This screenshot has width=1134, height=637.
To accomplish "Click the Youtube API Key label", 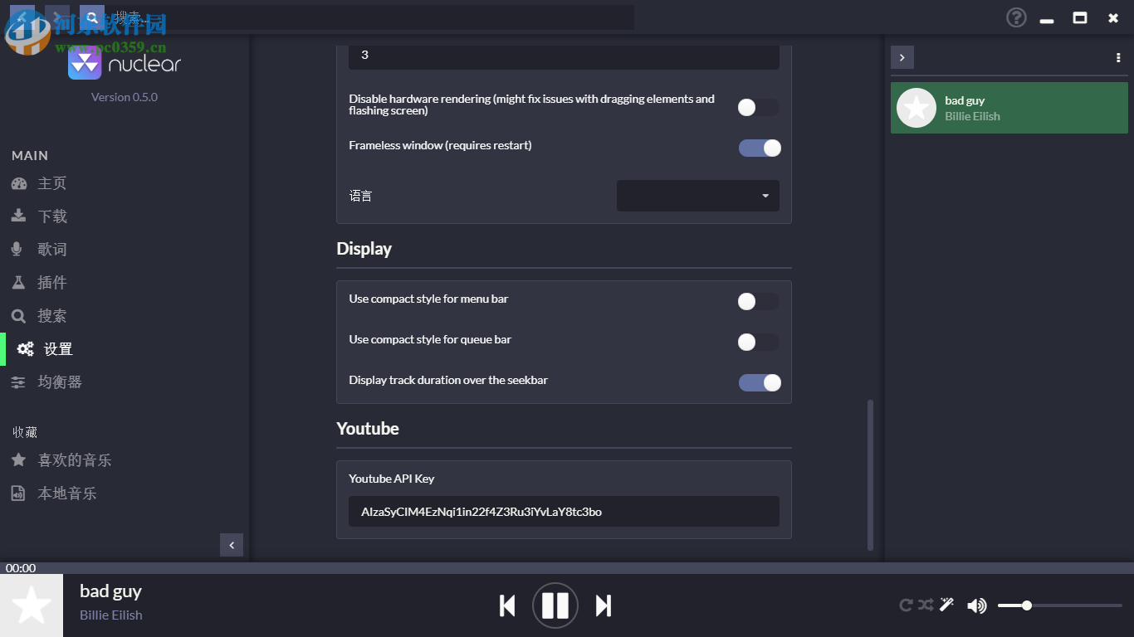I will click(391, 479).
